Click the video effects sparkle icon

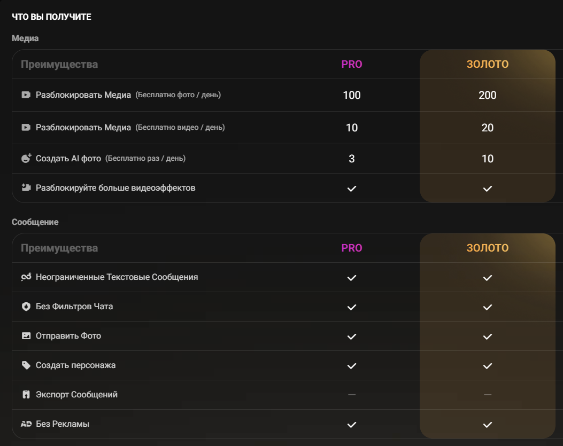point(26,188)
